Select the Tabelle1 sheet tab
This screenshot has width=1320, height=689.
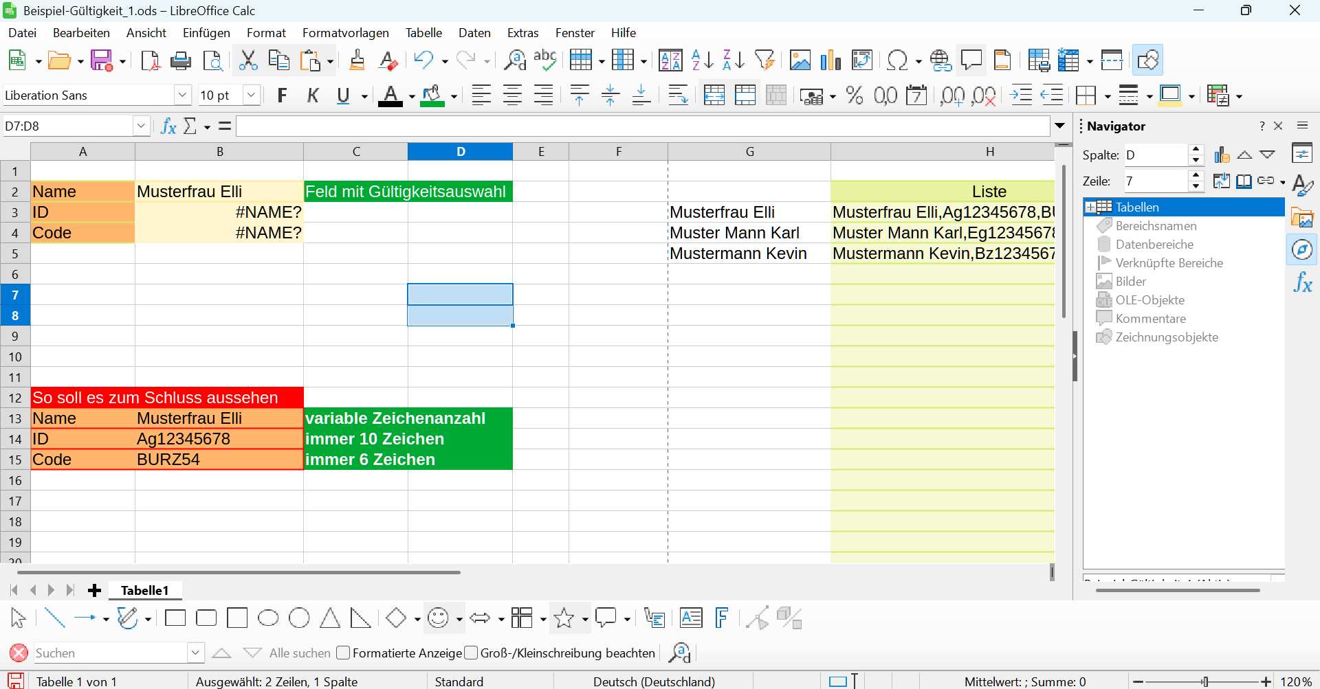(x=144, y=590)
